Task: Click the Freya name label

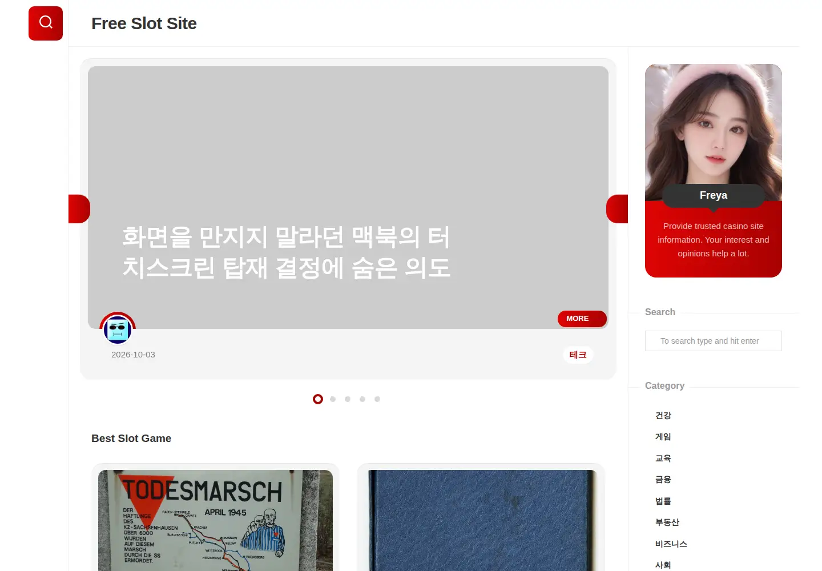Action: point(714,195)
